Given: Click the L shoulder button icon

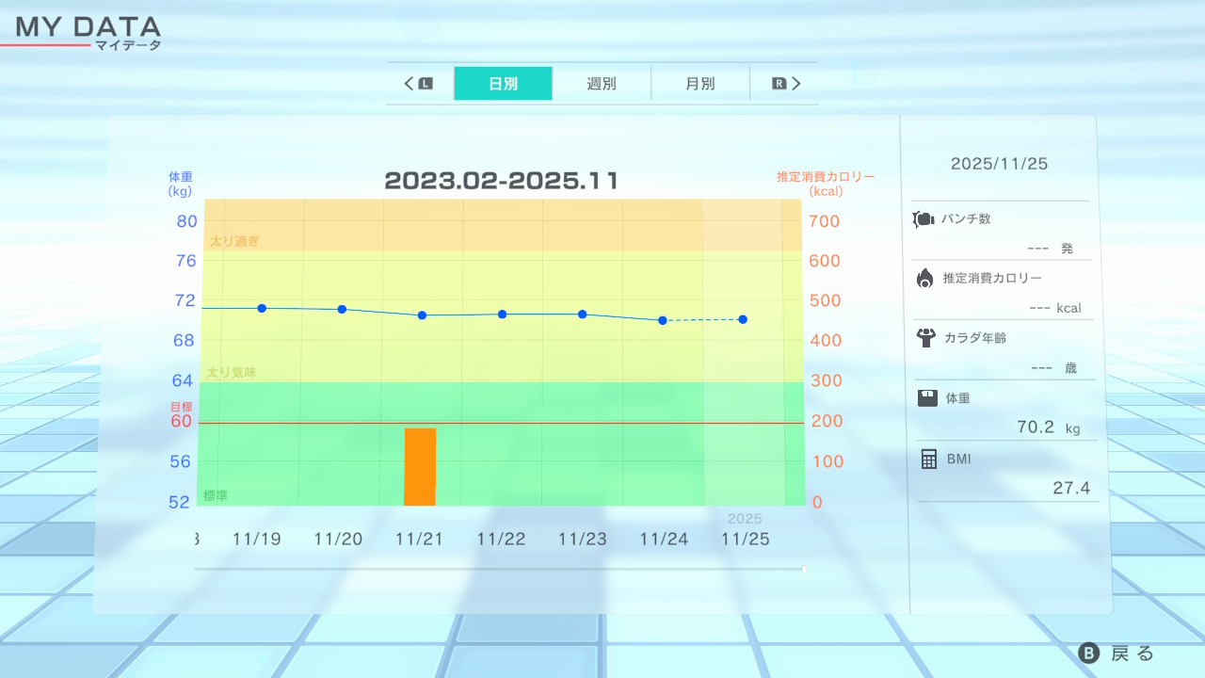Looking at the screenshot, I should (426, 84).
